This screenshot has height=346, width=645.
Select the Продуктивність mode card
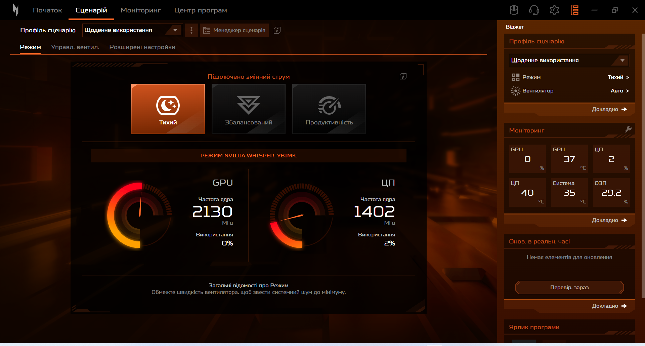pos(329,109)
